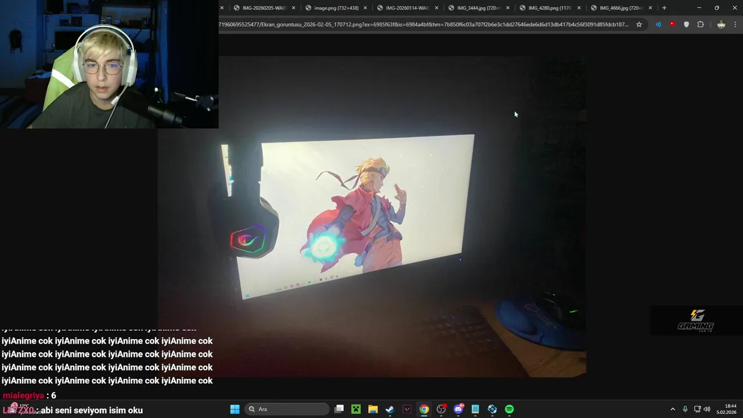Open Discord from the taskbar
Image resolution: width=743 pixels, height=418 pixels.
click(x=459, y=409)
